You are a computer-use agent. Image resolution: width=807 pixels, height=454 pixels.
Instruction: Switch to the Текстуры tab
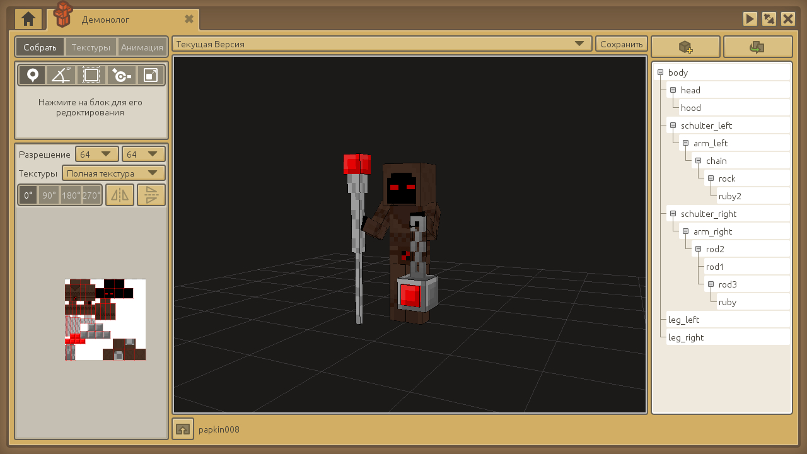click(91, 47)
